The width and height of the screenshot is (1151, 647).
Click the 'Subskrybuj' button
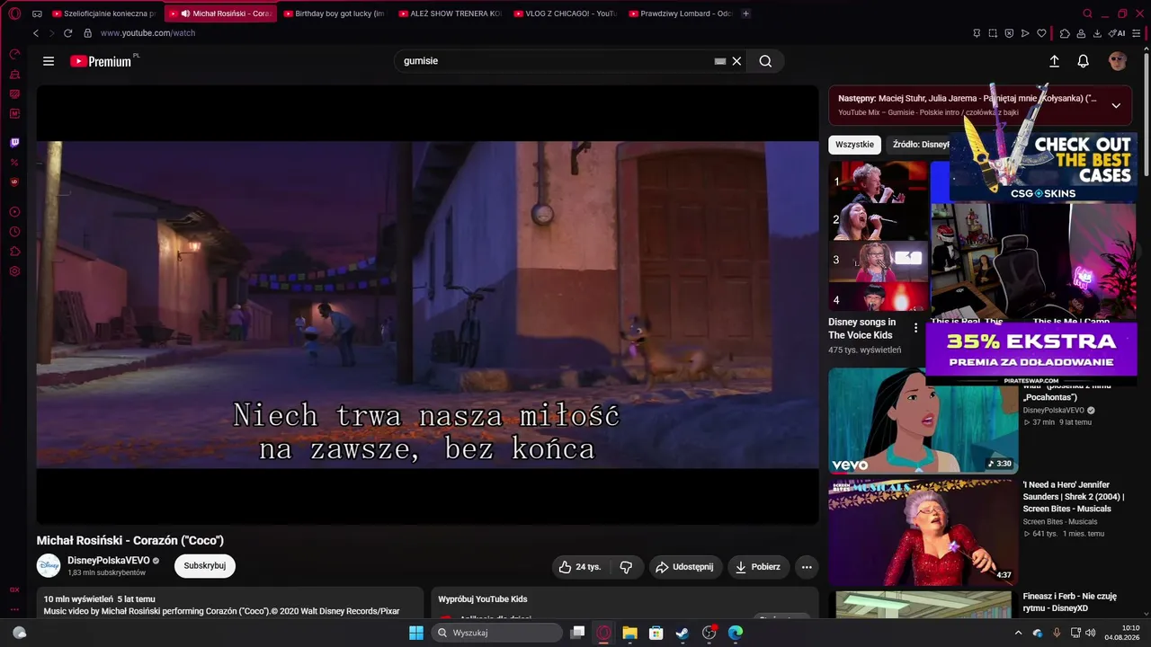coord(205,566)
